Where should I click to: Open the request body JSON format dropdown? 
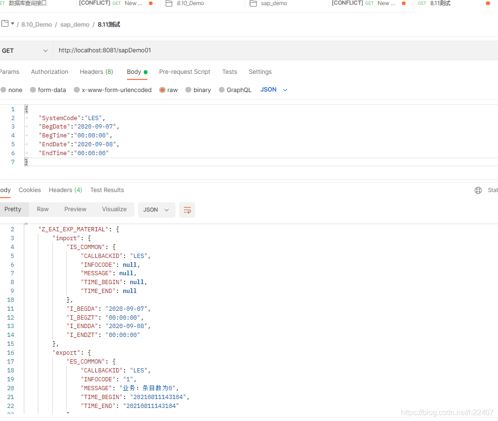pos(274,90)
